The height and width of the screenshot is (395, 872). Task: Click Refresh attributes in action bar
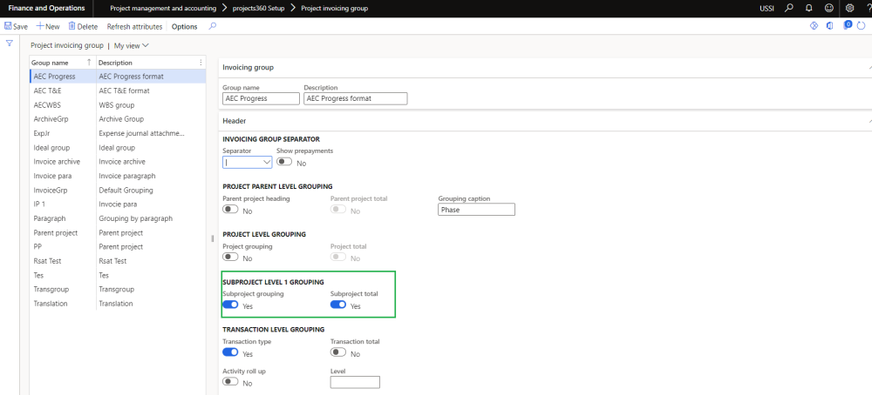[x=134, y=27]
